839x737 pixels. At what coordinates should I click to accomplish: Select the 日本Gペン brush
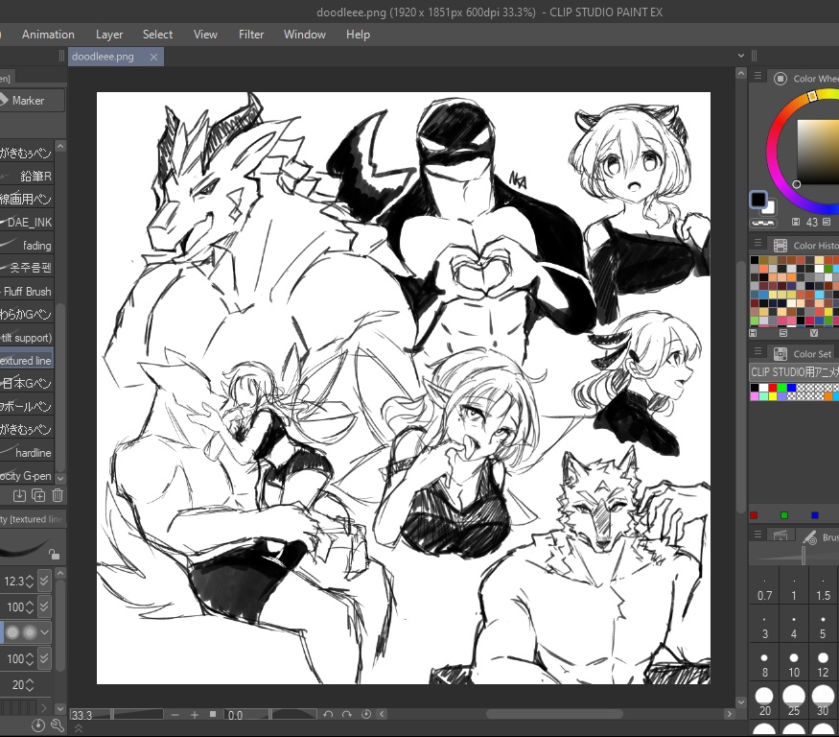click(x=27, y=384)
